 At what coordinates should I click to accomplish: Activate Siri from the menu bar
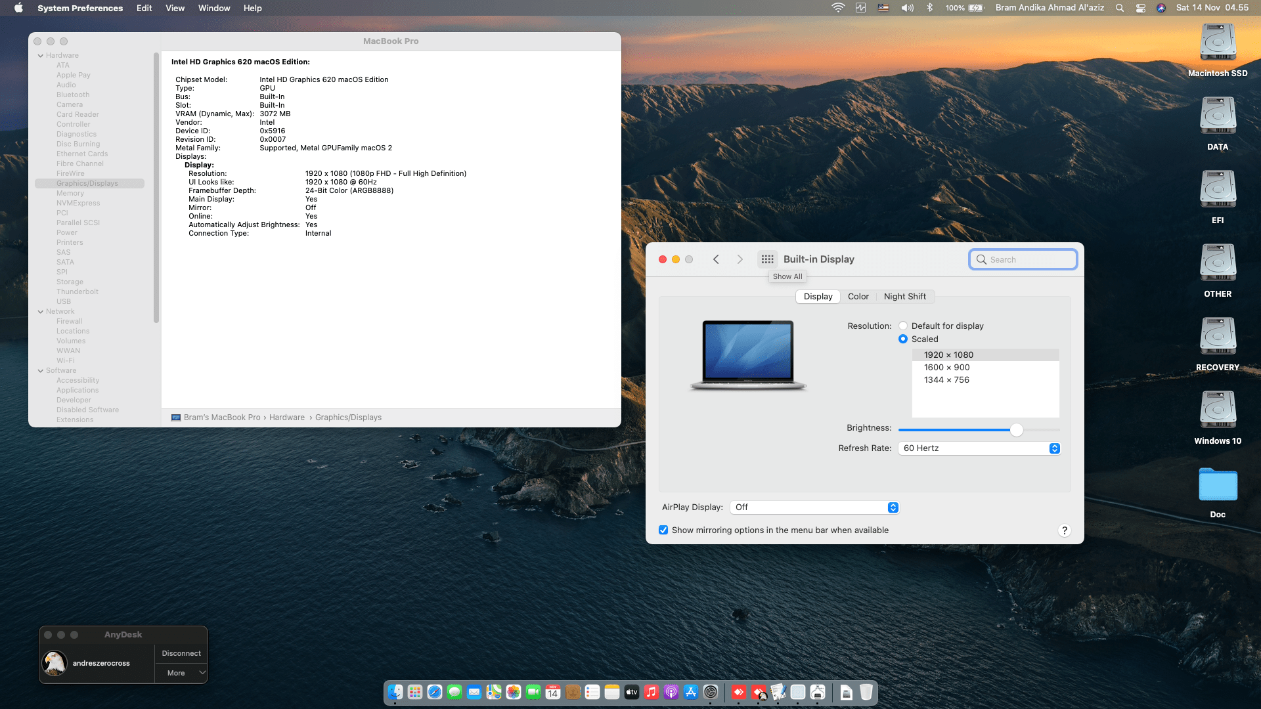[x=1161, y=8]
